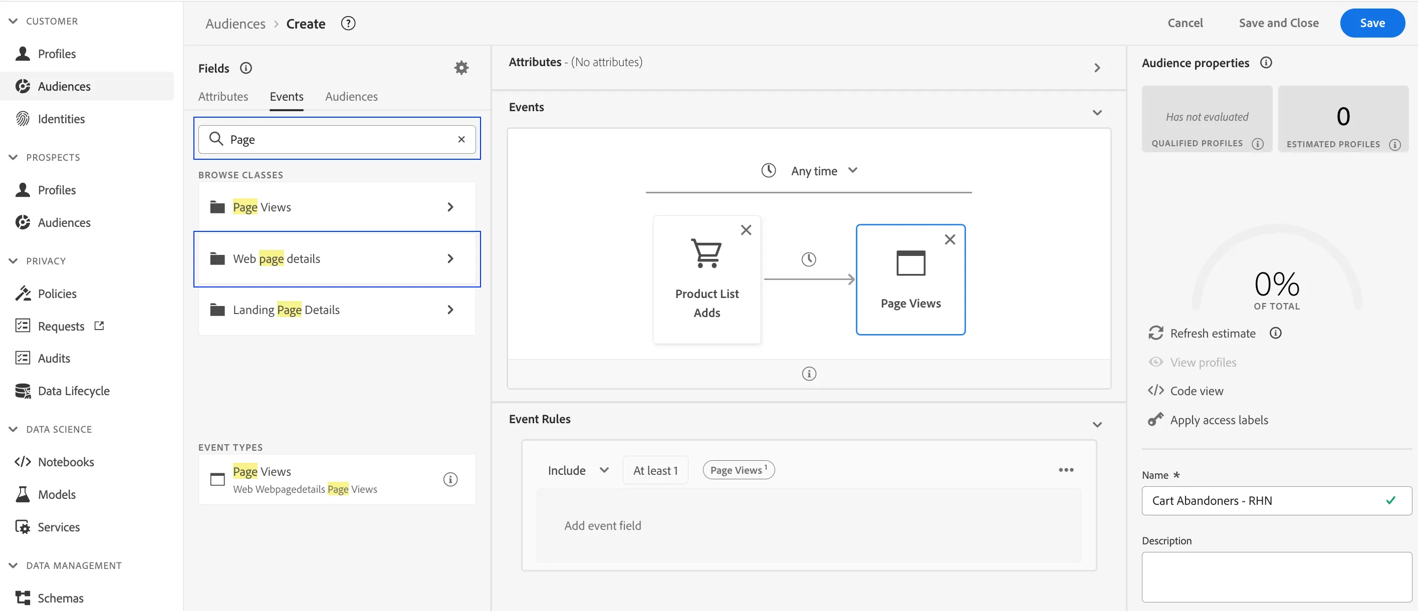Image resolution: width=1418 pixels, height=611 pixels.
Task: Click the Save button
Action: 1372,23
